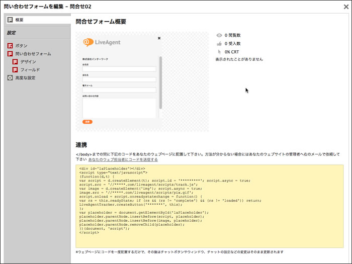Click the eye icon beside 閲覧数
The height and width of the screenshot is (264, 352).
(x=219, y=35)
